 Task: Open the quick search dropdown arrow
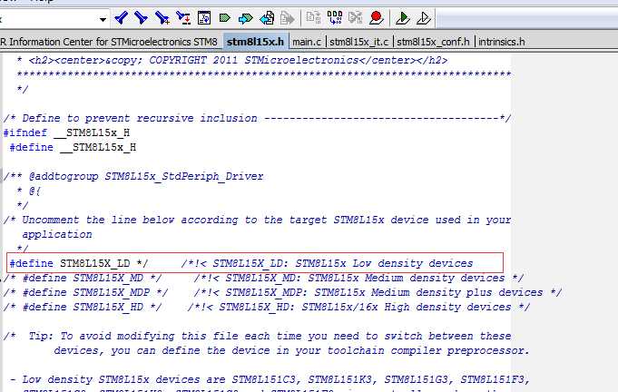pyautogui.click(x=103, y=19)
